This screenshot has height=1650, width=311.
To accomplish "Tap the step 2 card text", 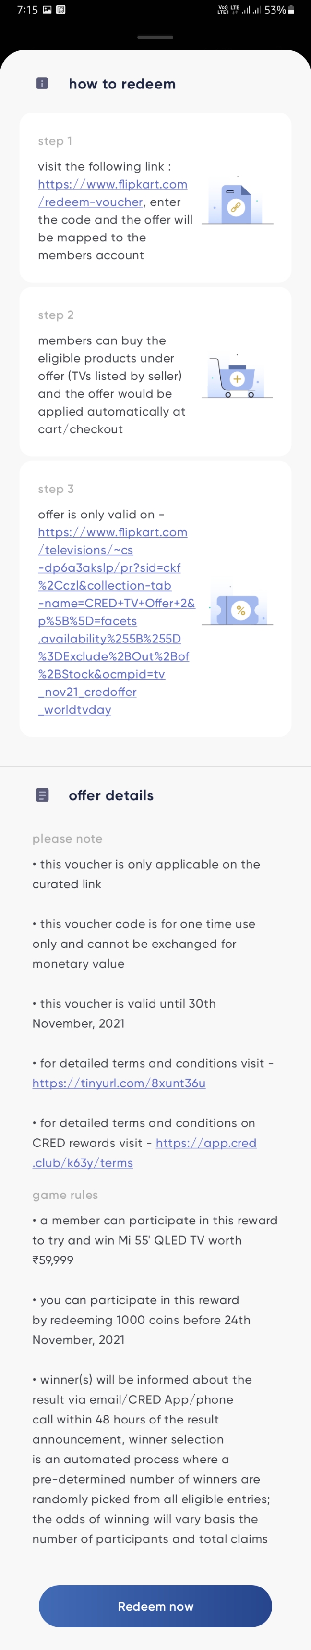I will click(112, 385).
